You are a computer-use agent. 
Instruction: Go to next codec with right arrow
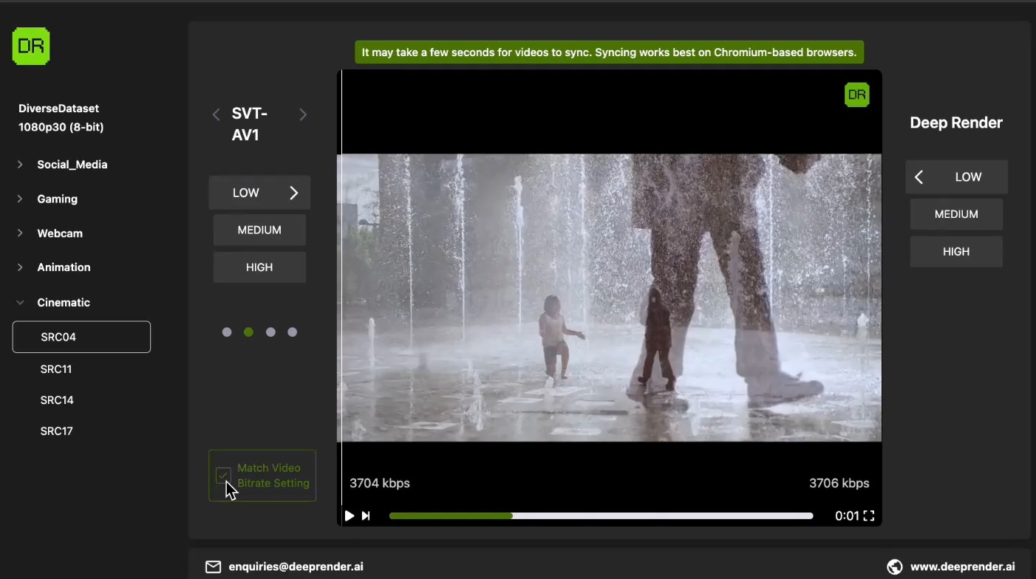click(303, 114)
